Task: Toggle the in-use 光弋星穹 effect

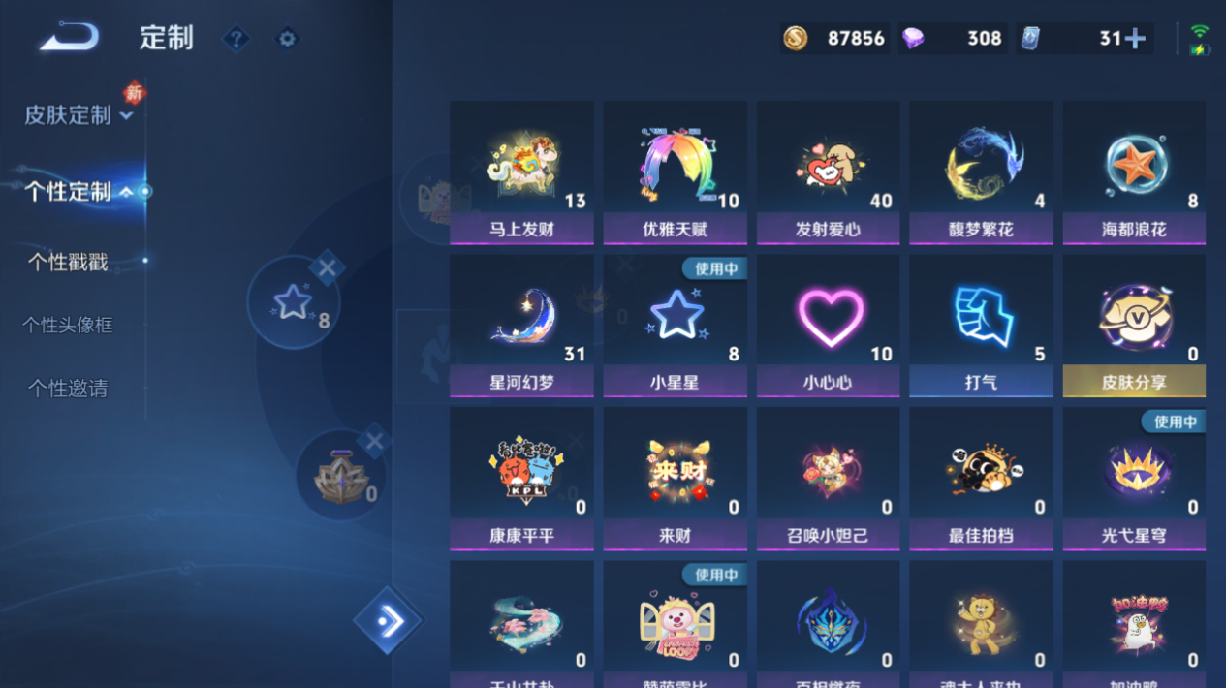Action: (1134, 479)
